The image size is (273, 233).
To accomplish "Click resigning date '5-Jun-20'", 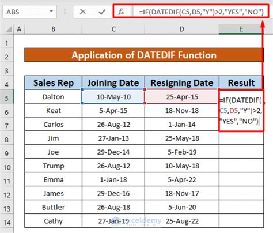I will click(182, 207).
